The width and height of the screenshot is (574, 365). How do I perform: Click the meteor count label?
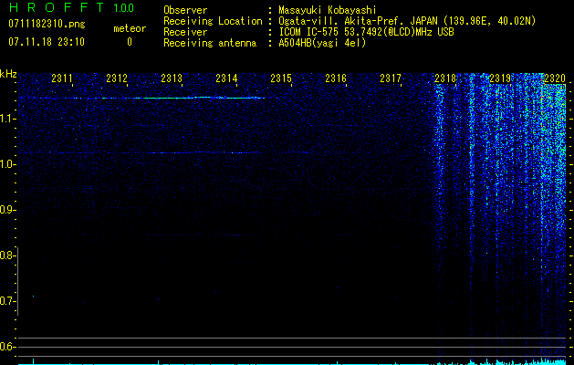(130, 28)
